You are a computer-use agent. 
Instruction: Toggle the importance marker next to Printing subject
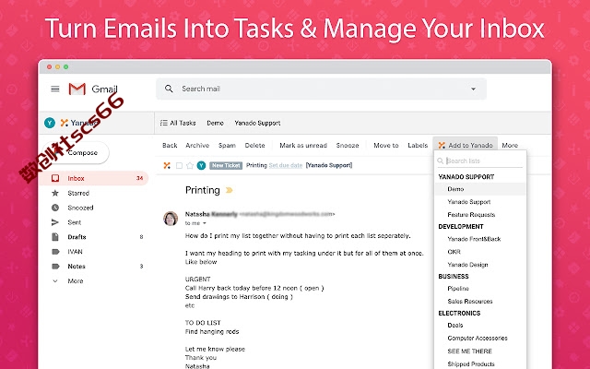point(230,190)
